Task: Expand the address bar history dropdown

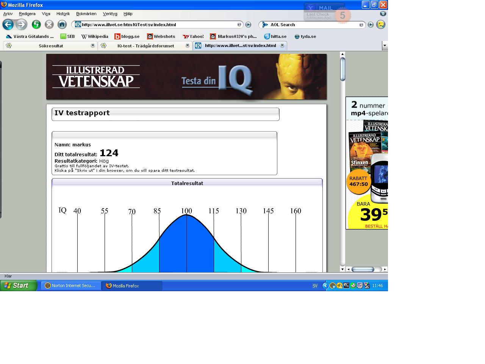Action: [x=239, y=25]
